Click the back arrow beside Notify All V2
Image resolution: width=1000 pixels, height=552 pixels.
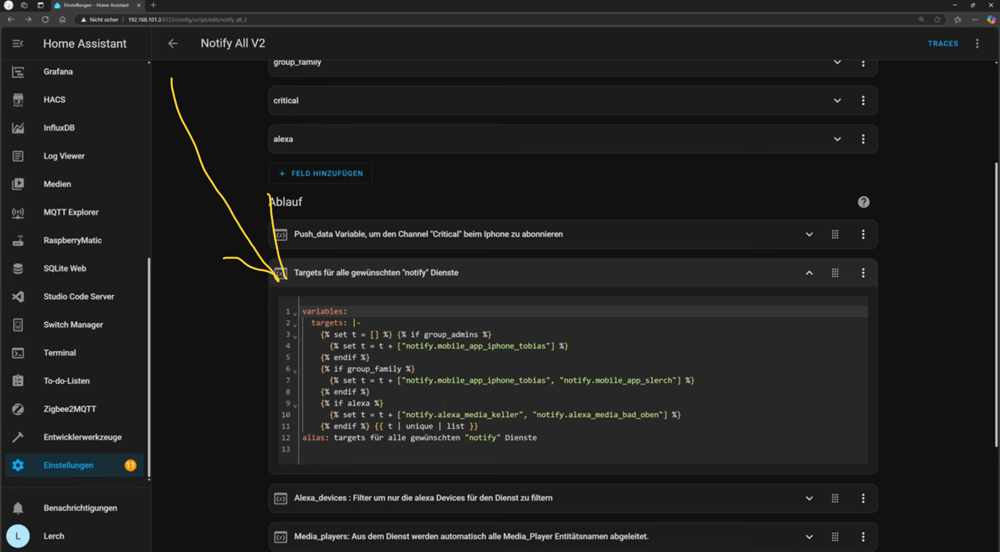(x=172, y=44)
